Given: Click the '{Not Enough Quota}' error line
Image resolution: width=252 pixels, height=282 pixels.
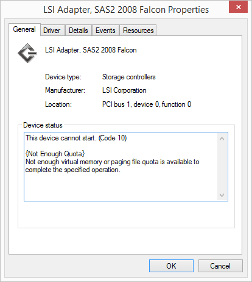Looking at the screenshot, I should tap(55, 154).
